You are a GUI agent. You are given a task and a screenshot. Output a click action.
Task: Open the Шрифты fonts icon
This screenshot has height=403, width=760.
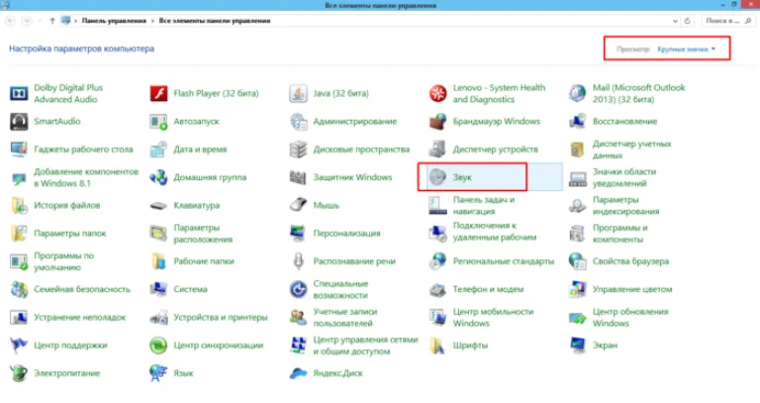click(x=437, y=346)
